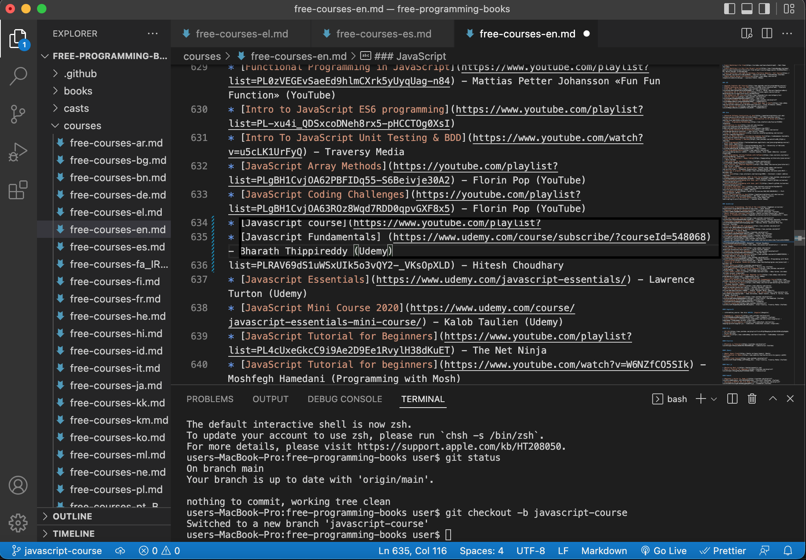The width and height of the screenshot is (806, 560).
Task: Open notifications bell icon
Action: pos(788,551)
